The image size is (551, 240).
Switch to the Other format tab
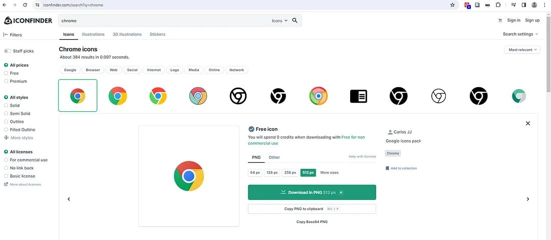point(274,157)
